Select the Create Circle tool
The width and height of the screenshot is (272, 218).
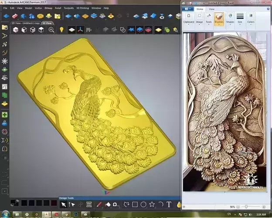143,204
